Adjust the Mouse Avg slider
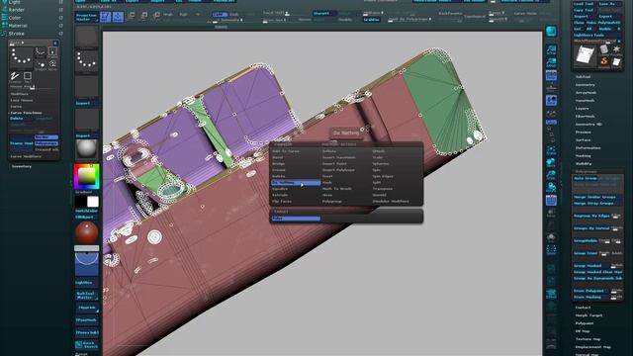This screenshot has height=356, width=633. pos(34,87)
